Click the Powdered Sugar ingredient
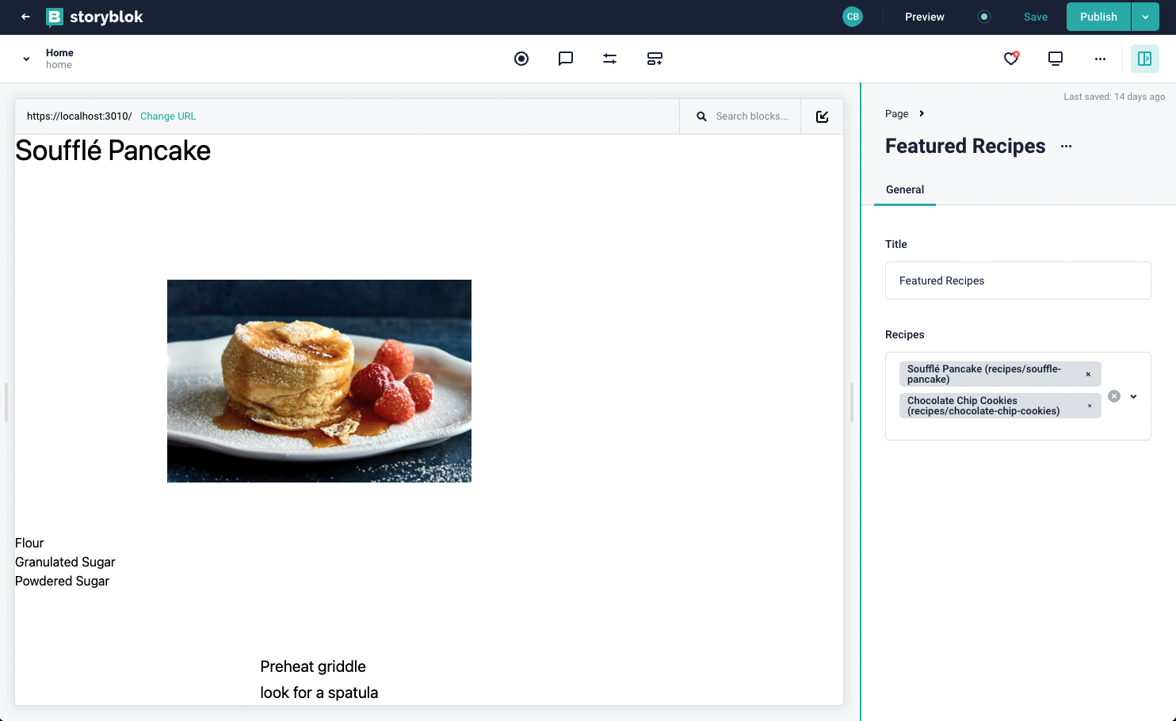The image size is (1176, 721). click(x=62, y=581)
